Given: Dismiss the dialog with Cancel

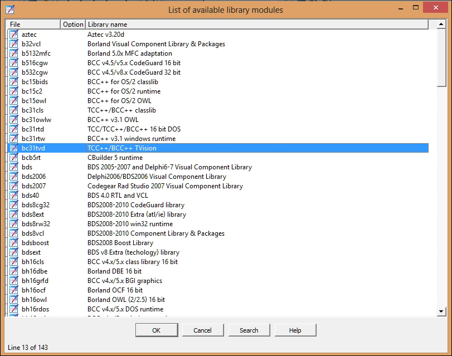Looking at the screenshot, I should [x=203, y=330].
